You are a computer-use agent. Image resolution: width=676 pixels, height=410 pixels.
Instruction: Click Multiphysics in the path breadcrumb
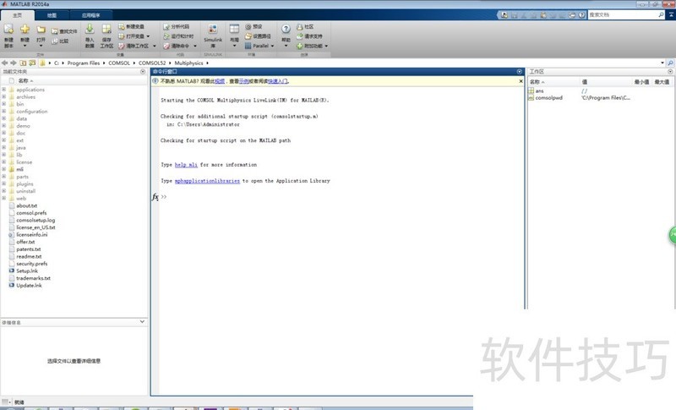coord(188,63)
